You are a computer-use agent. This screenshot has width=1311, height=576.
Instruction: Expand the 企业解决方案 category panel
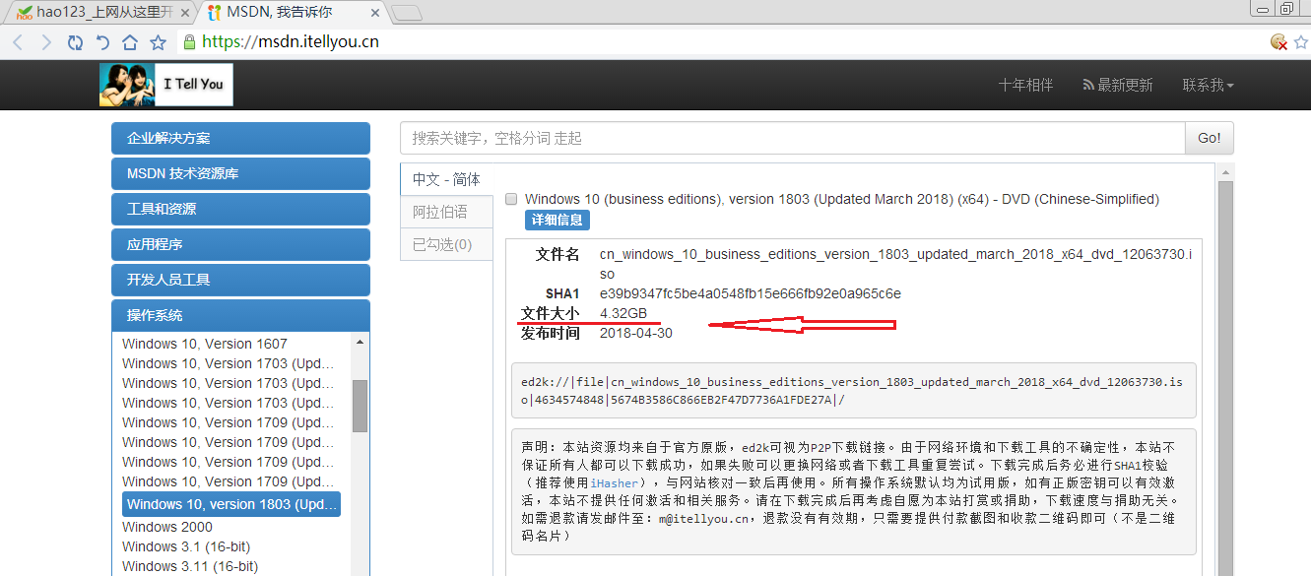pos(240,138)
